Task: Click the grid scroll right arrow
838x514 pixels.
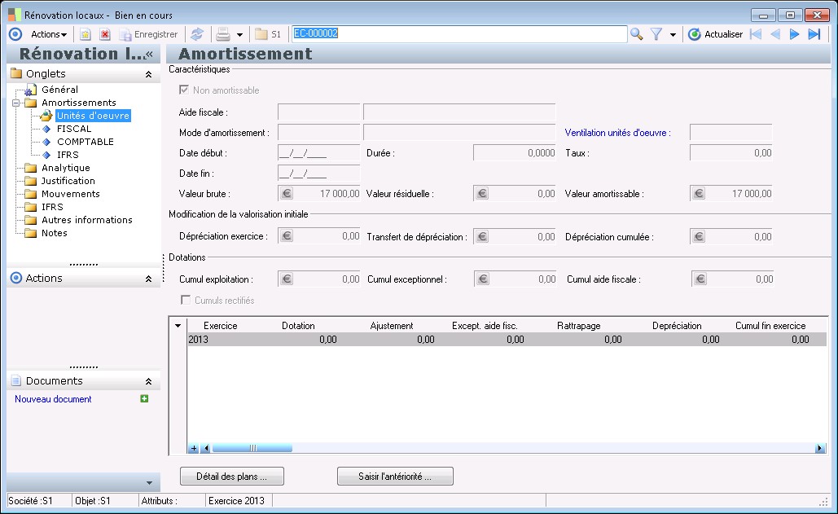Action: pos(820,448)
